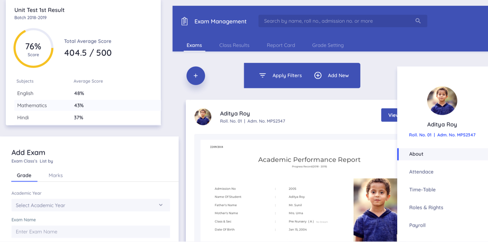Click the Academic Year chevron arrow
This screenshot has height=242, width=488.
click(x=161, y=205)
